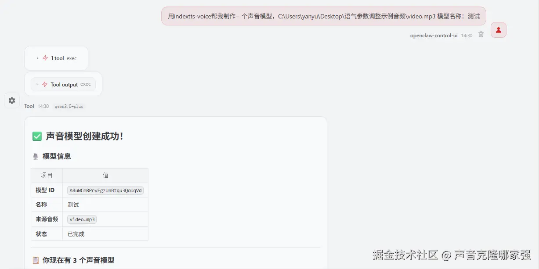Click the document icon beside 你现在有 3 个声音模型
Image resolution: width=539 pixels, height=269 pixels.
point(36,260)
